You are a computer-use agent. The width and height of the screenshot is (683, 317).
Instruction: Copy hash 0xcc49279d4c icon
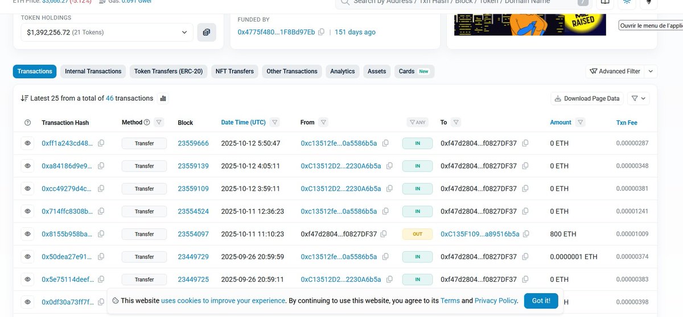[101, 189]
